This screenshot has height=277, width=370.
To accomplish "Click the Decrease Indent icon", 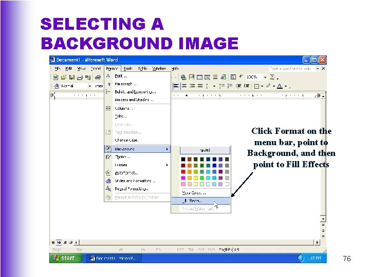I will pyautogui.click(x=238, y=86).
